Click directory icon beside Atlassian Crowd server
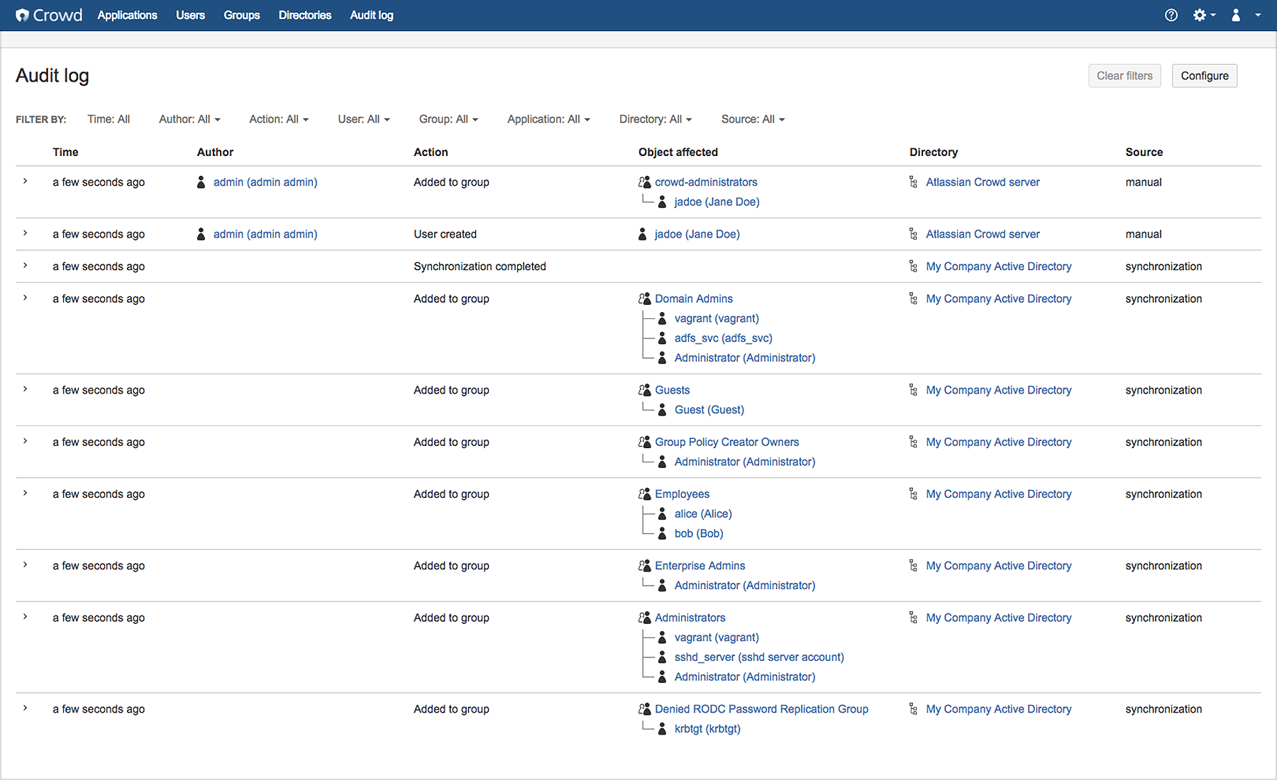1277x780 pixels. pos(913,182)
